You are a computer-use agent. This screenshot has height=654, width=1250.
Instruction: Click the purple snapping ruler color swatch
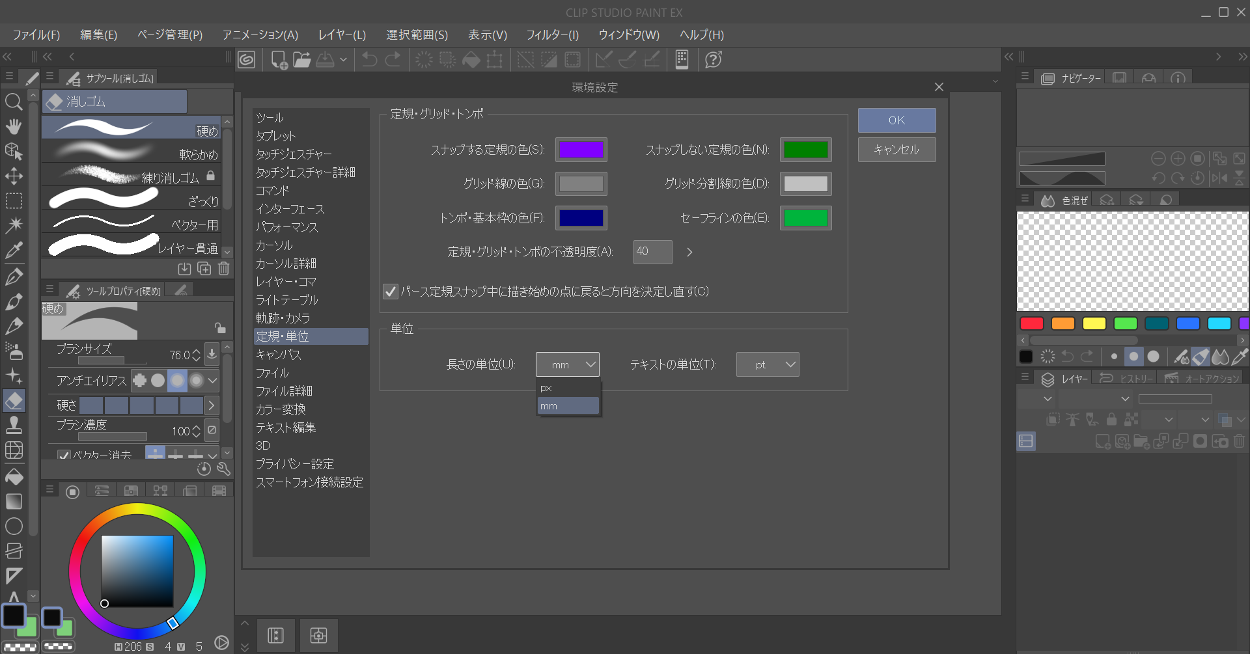point(581,150)
